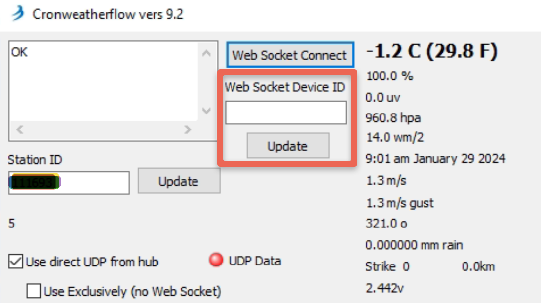The height and width of the screenshot is (303, 541).
Task: Click the 960.8 hpa pressure reading
Action: tap(393, 118)
